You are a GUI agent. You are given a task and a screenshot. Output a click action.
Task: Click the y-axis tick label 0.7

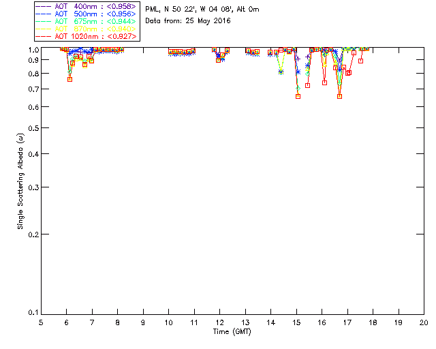(x=33, y=89)
